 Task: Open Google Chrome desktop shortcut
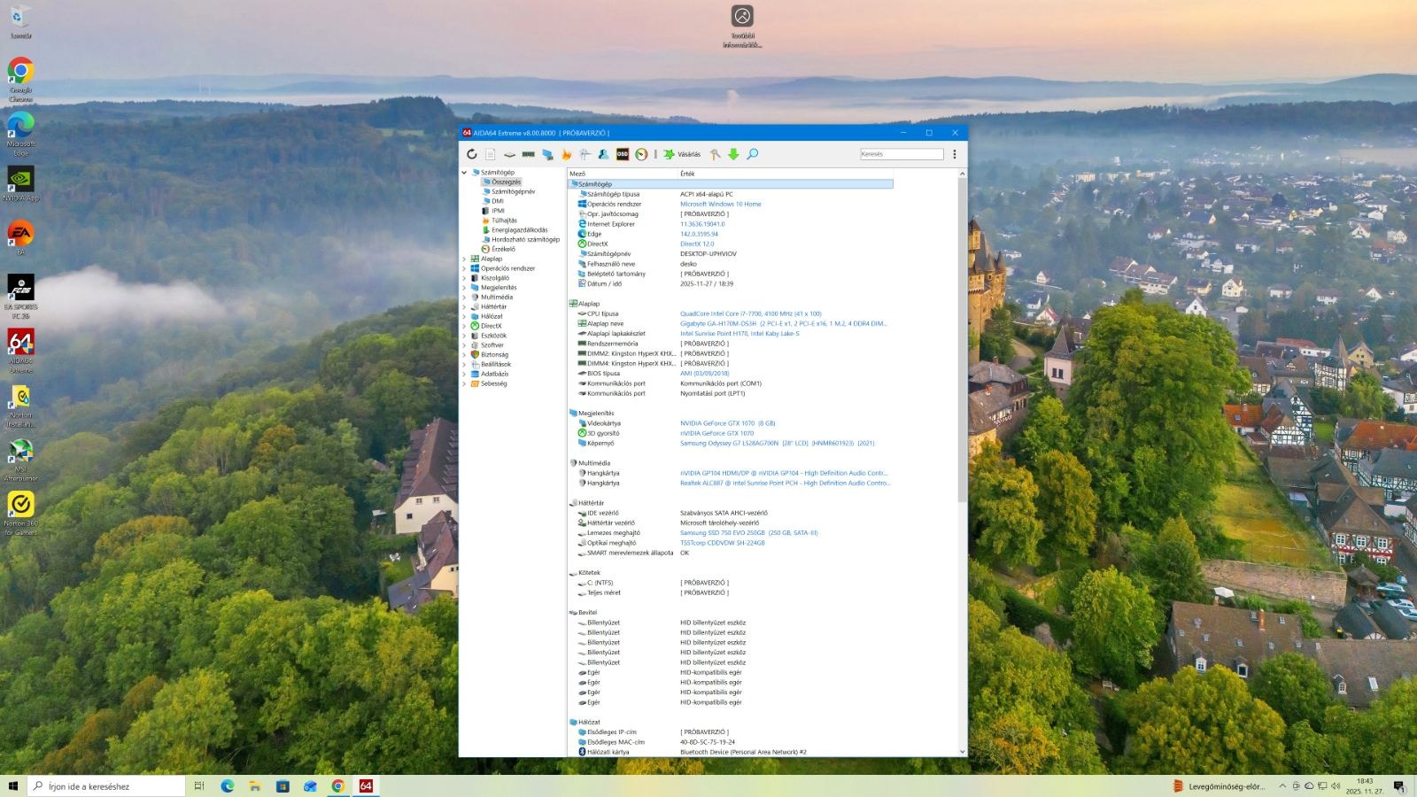pyautogui.click(x=20, y=80)
